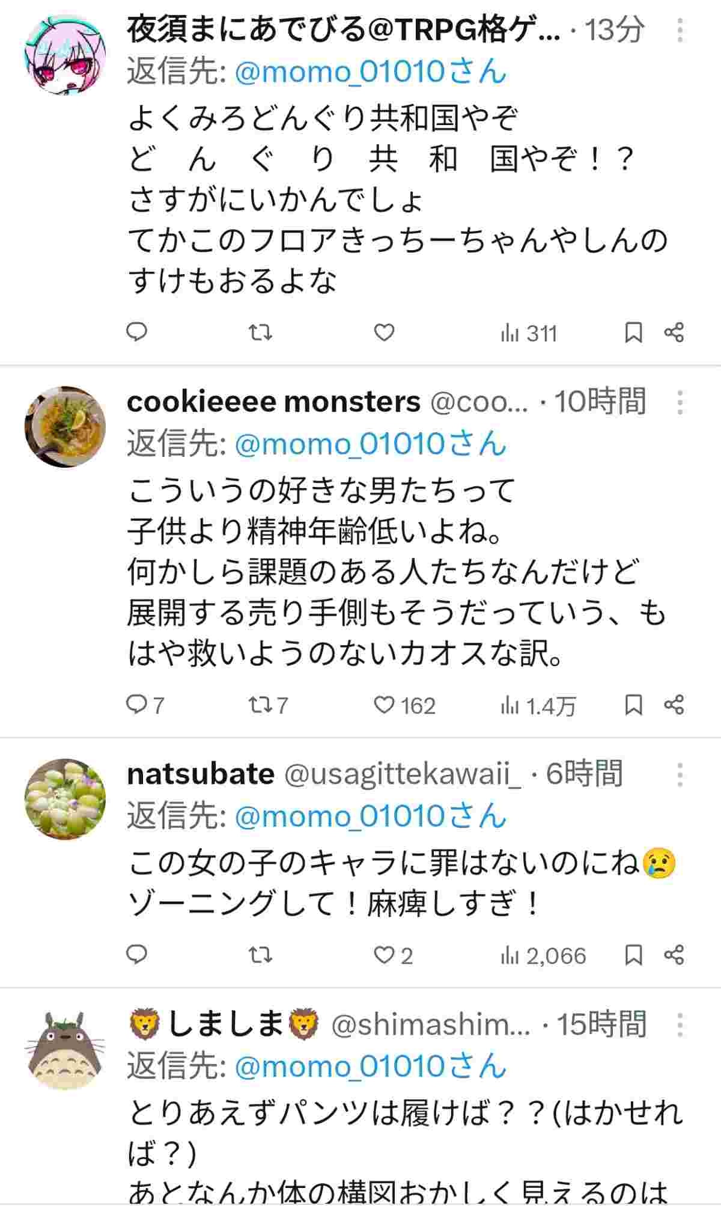Reply to cookieeee monsters' tweet
721x1206 pixels.
(137, 705)
